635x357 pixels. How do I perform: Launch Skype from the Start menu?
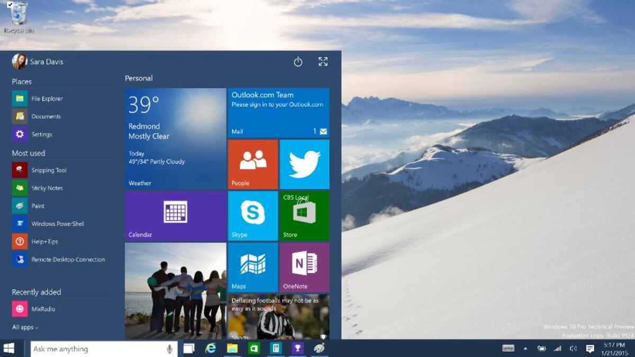[x=252, y=215]
